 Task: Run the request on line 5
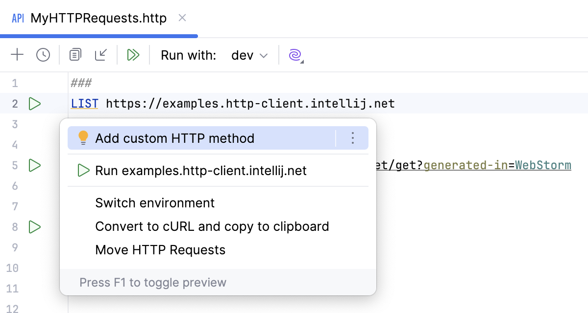34,165
